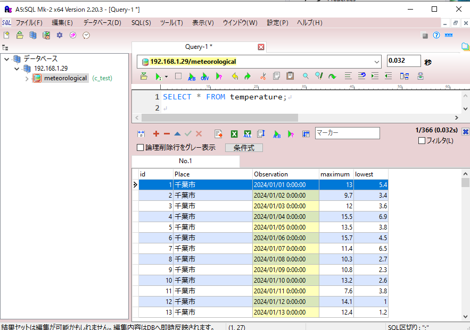Click the maximum column header

pyautogui.click(x=335, y=174)
